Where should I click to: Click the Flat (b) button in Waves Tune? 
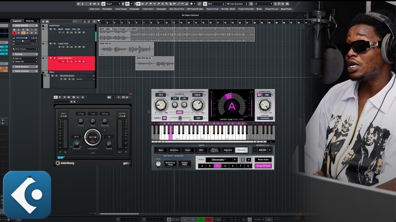click(243, 160)
